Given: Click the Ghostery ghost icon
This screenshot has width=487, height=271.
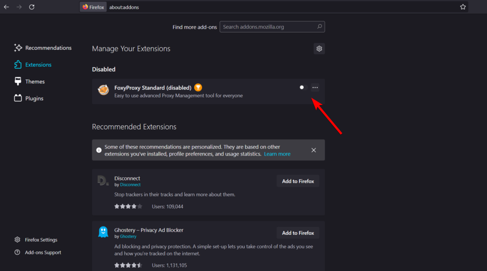Looking at the screenshot, I should 103,232.
